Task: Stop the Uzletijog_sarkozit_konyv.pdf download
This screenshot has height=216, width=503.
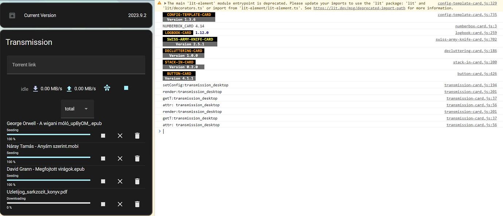Action: [103, 204]
